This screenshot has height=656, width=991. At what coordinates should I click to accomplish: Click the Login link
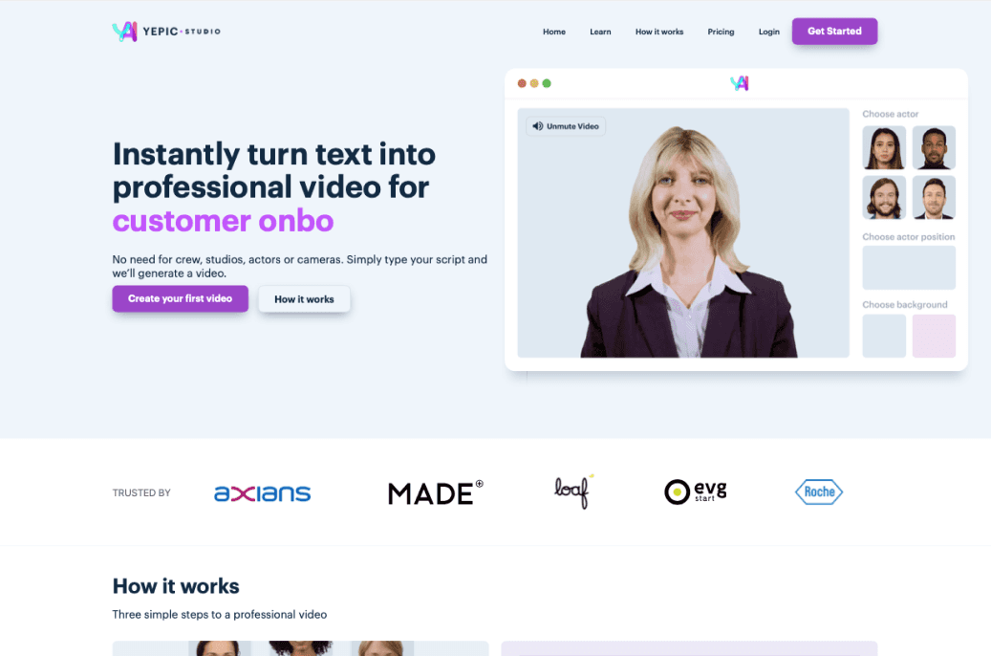pos(768,32)
